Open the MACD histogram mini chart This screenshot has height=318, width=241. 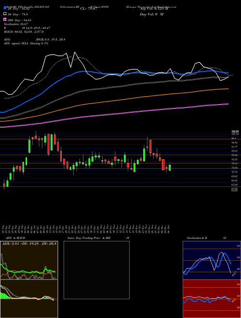click(x=29, y=299)
